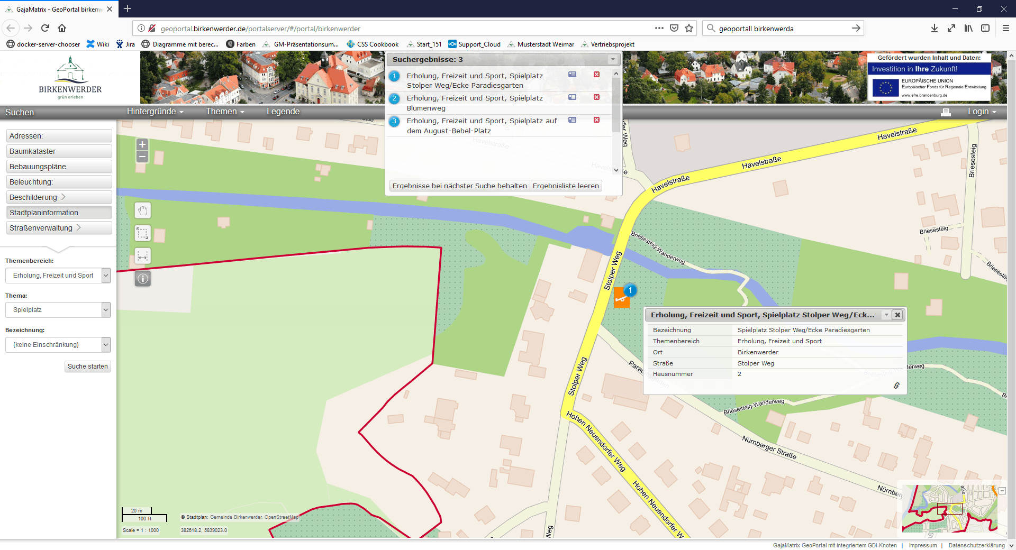1016x550 pixels.
Task: Collapse the Suchergebnisse panel
Action: 613,59
